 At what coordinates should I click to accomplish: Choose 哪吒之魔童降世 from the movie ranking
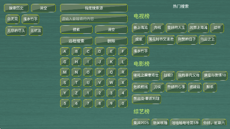click(x=146, y=76)
